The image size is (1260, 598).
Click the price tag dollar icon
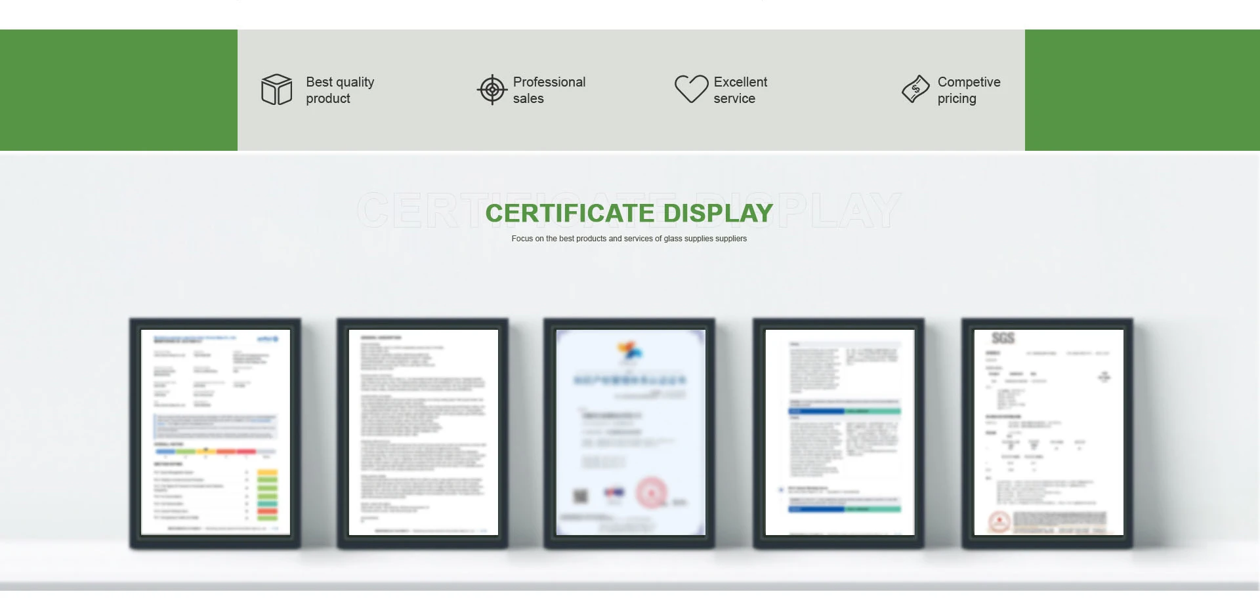pyautogui.click(x=915, y=89)
